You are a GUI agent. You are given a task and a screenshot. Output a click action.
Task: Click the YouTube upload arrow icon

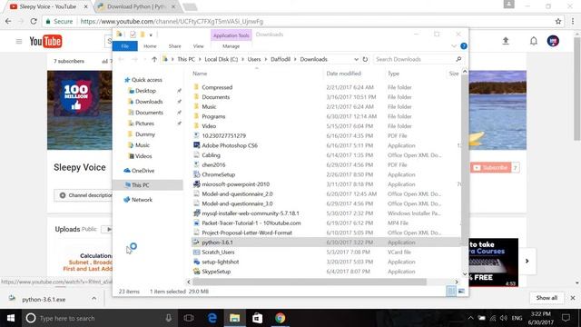click(x=506, y=41)
